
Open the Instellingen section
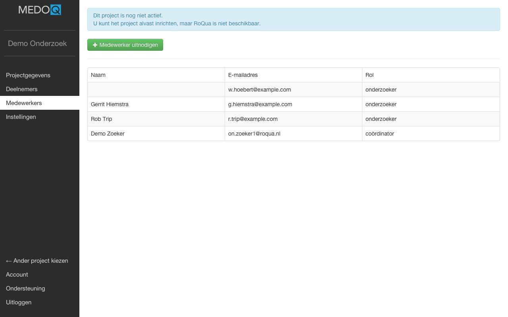click(x=21, y=117)
